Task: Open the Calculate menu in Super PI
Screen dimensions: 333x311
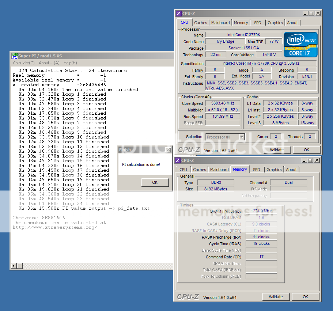Action: click(23, 62)
